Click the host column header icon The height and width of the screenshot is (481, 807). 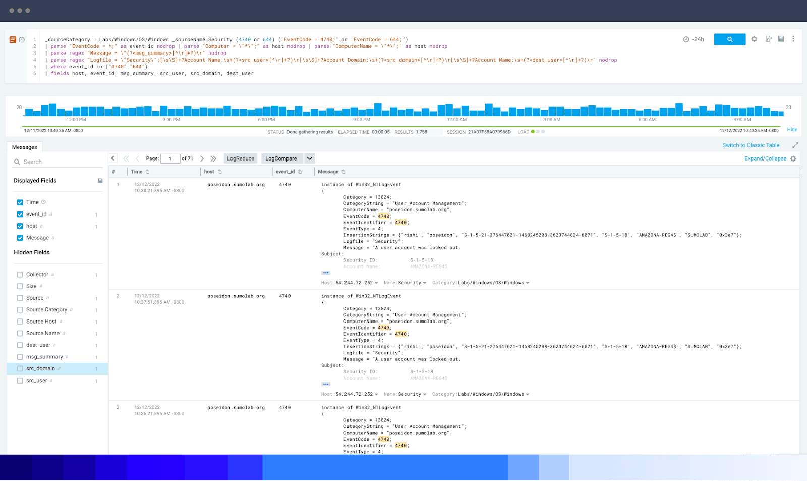click(219, 172)
